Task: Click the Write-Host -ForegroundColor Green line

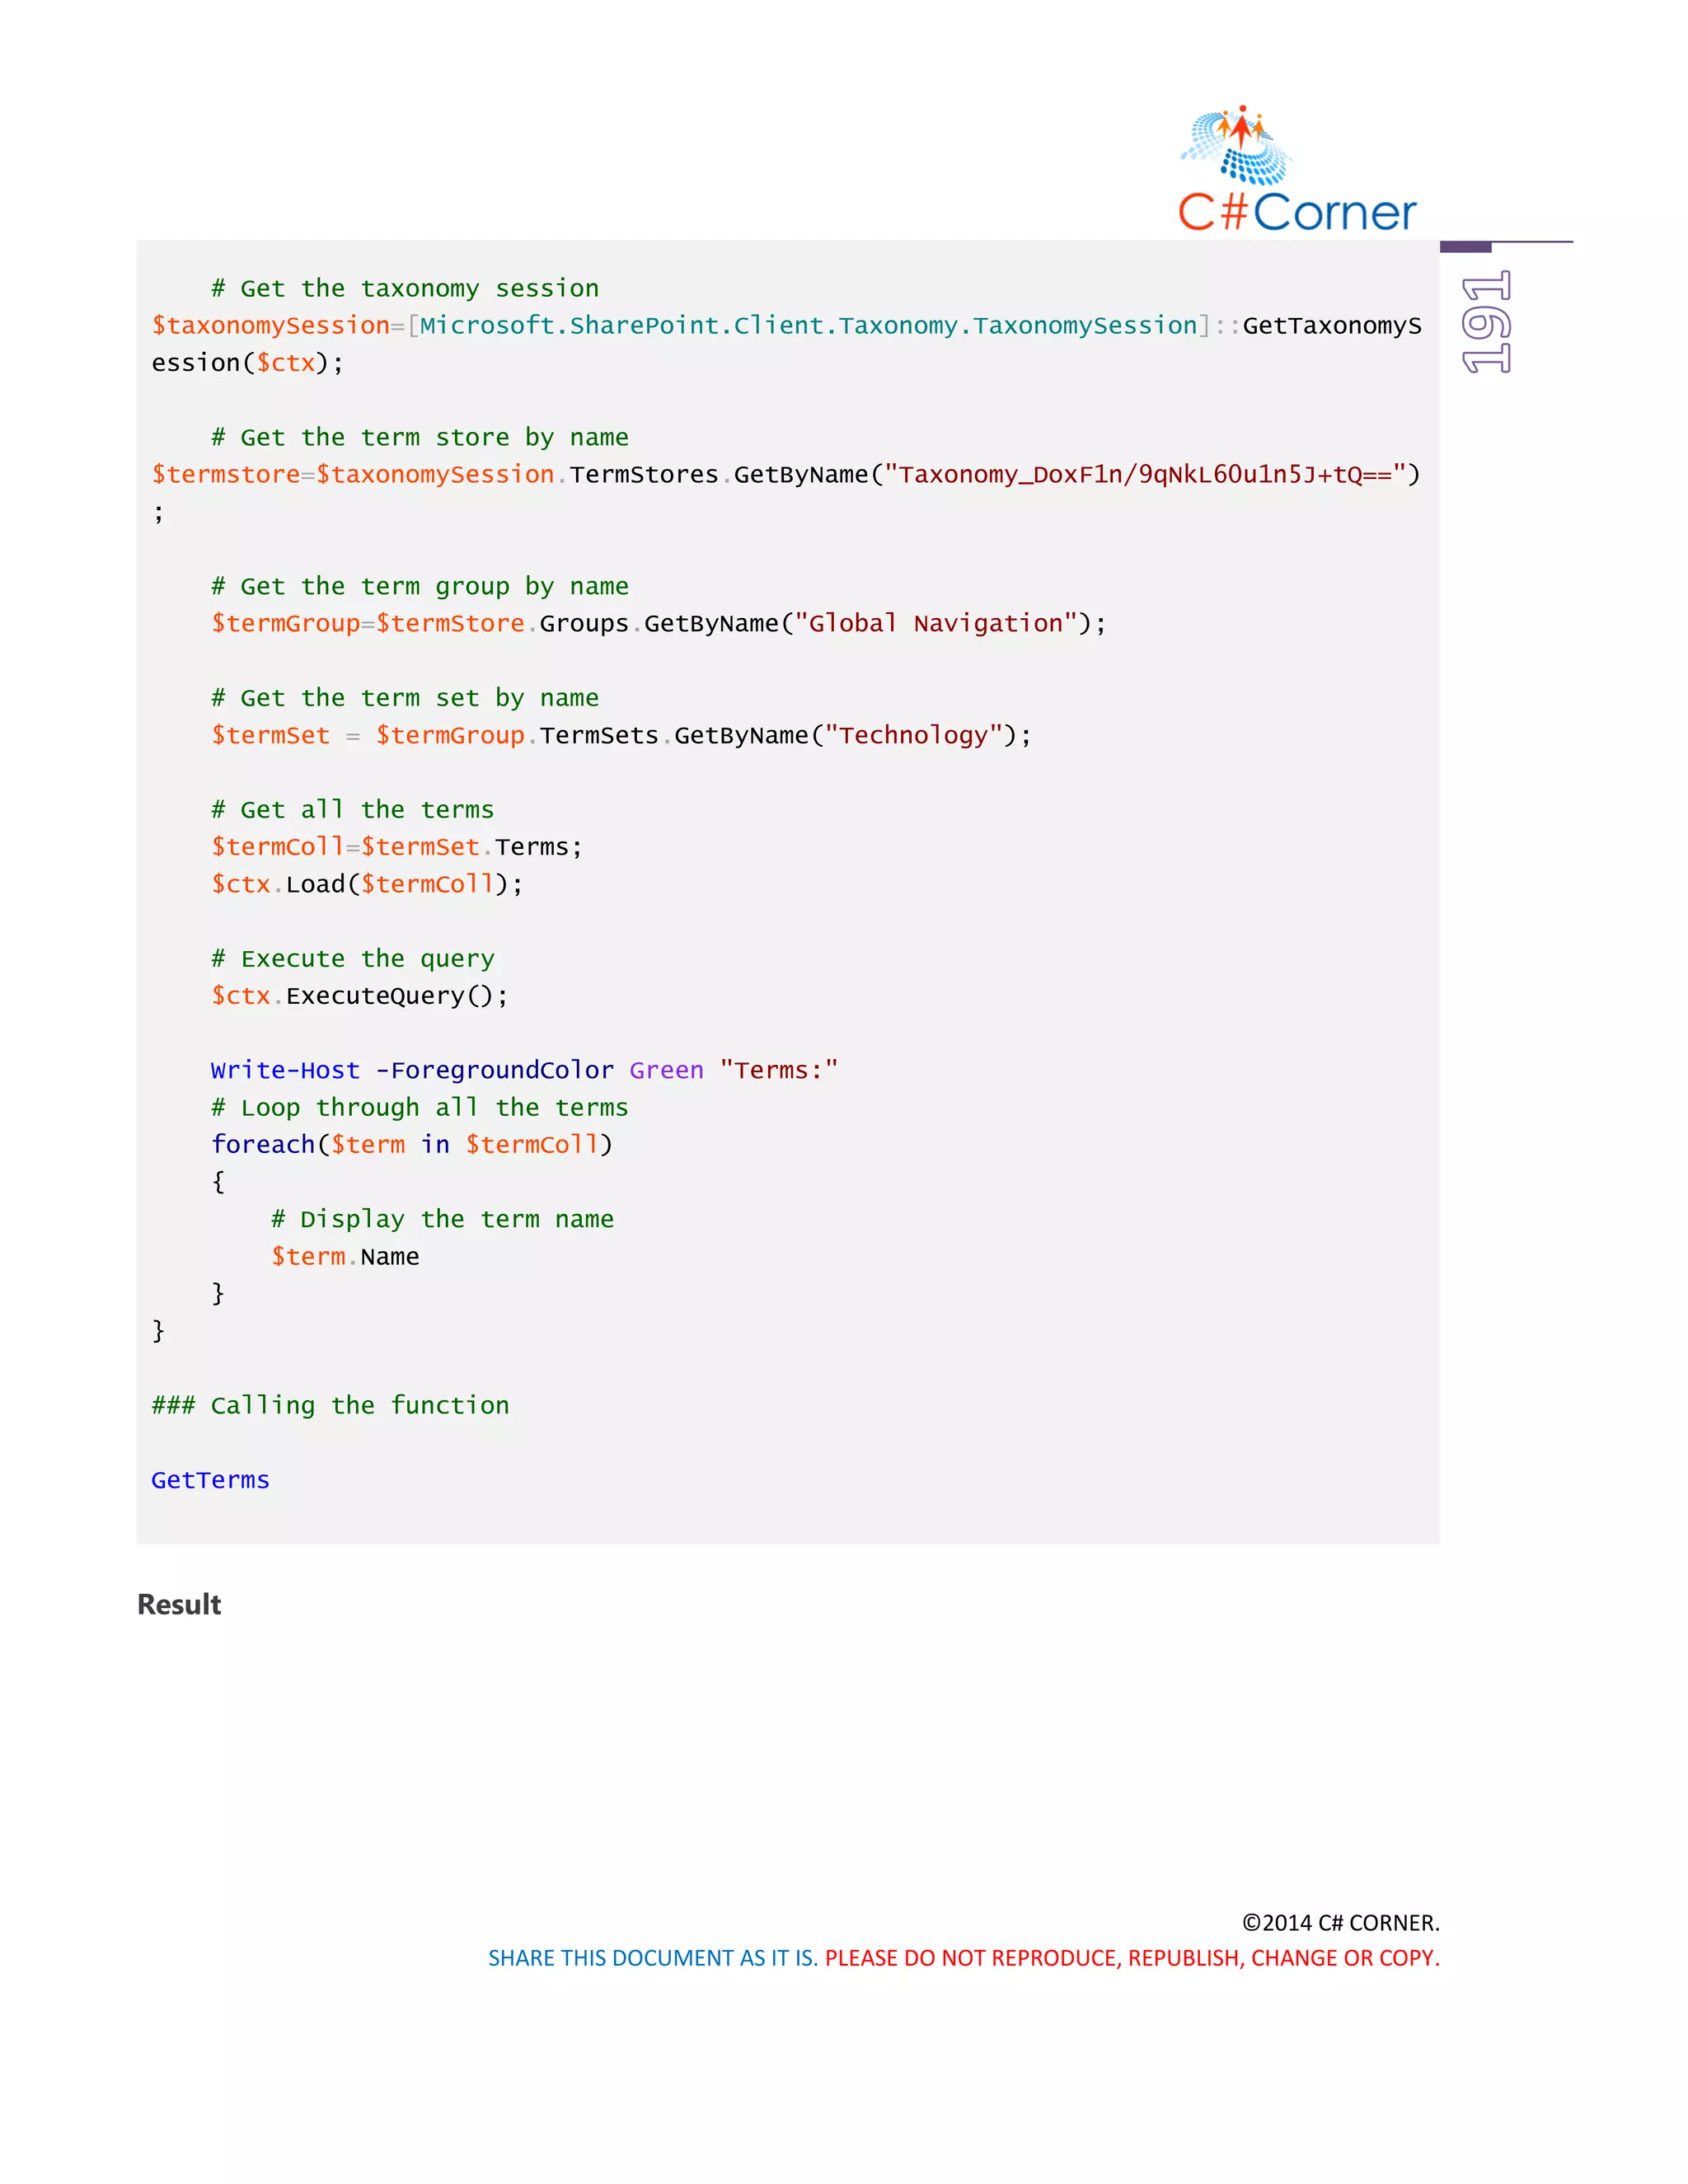Action: 524,1070
